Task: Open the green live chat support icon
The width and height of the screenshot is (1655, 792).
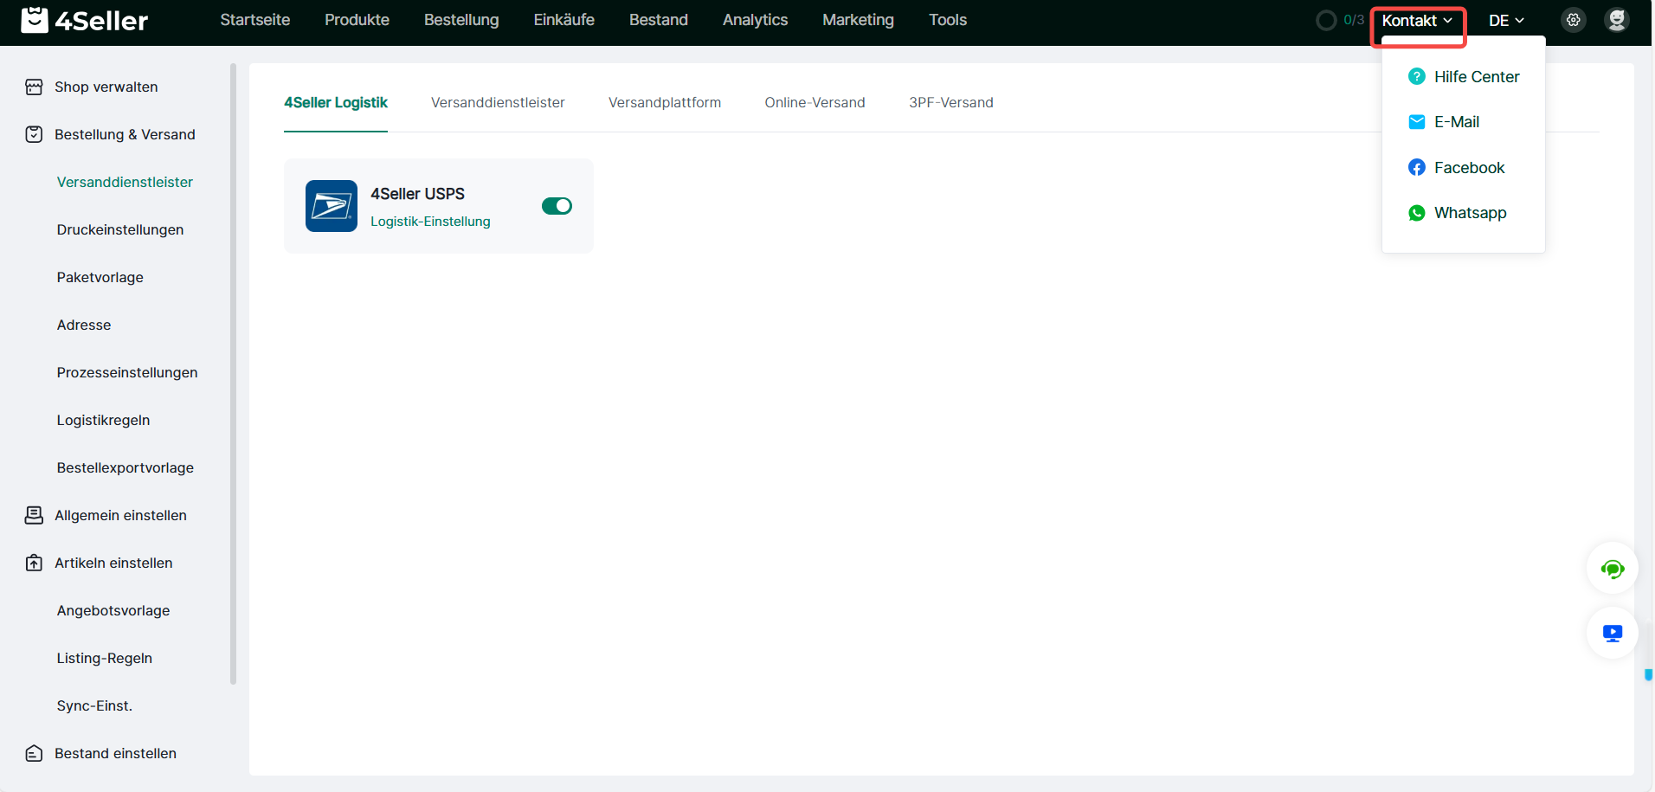Action: click(1612, 569)
